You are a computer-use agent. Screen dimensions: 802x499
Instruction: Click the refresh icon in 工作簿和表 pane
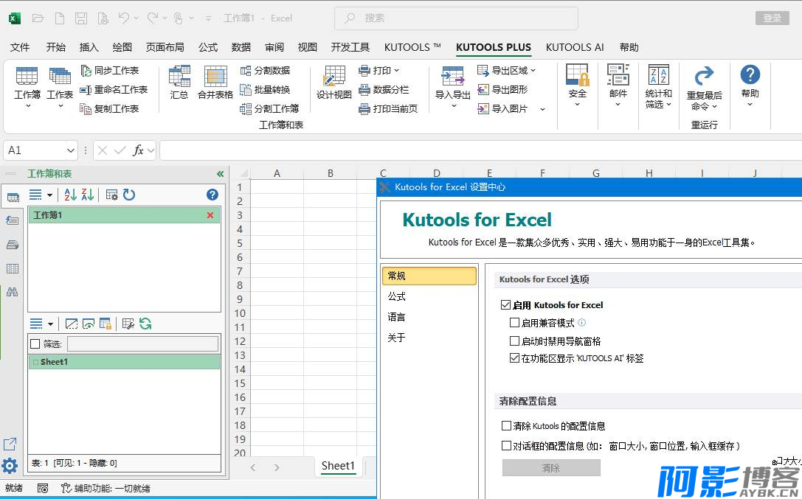point(129,195)
